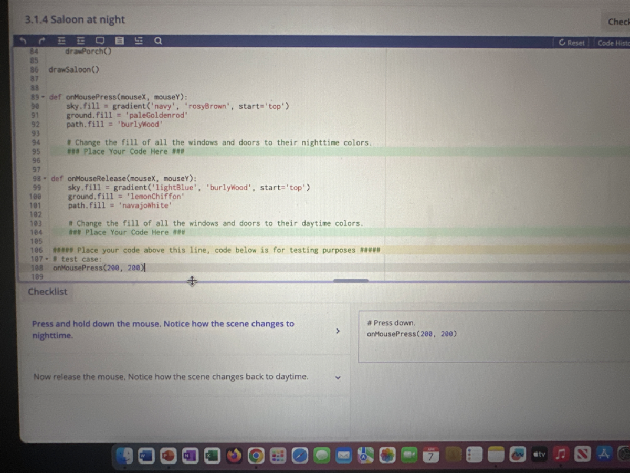Open Music from the Dock
Screen dimensions: 630x473
tap(562, 455)
